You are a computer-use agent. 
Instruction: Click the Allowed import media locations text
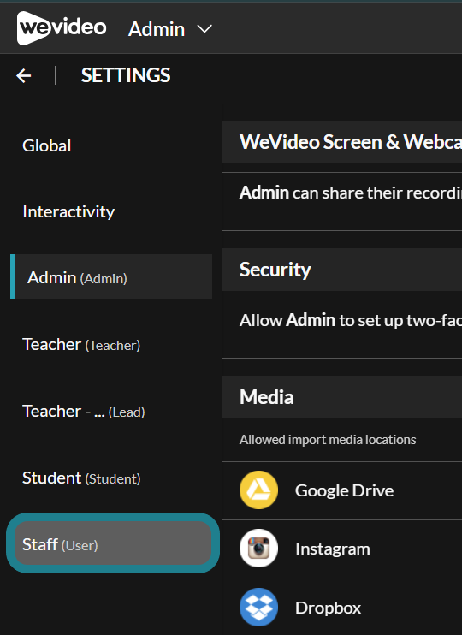[328, 440]
